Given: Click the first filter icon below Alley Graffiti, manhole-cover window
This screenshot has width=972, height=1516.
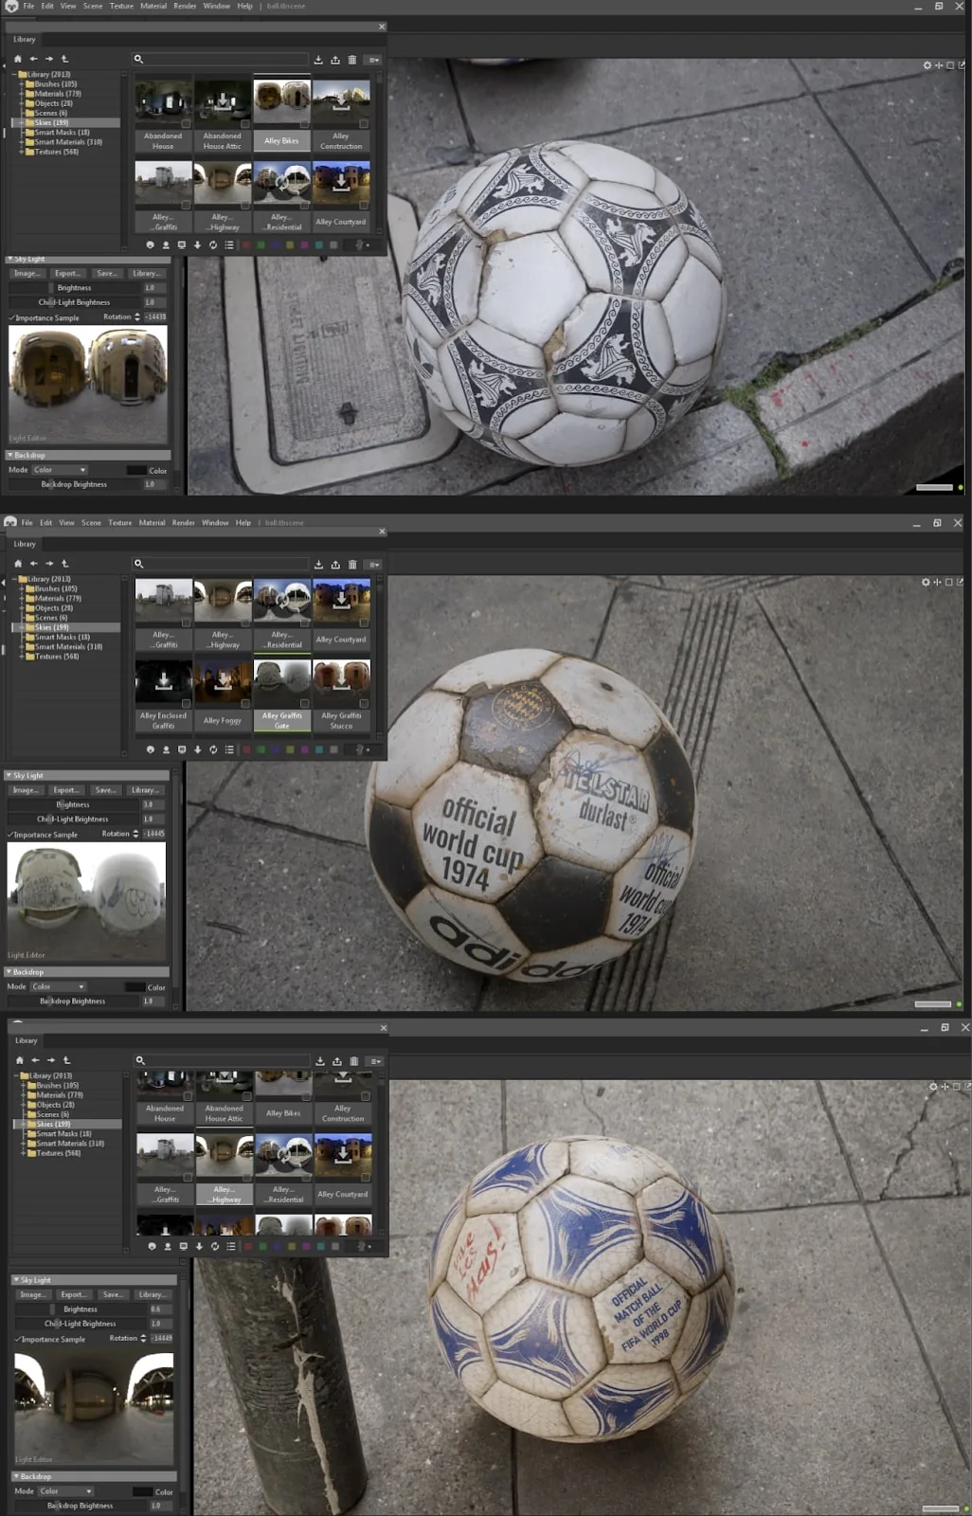Looking at the screenshot, I should 150,244.
